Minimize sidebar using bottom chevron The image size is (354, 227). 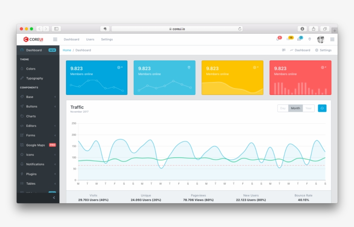click(54, 198)
